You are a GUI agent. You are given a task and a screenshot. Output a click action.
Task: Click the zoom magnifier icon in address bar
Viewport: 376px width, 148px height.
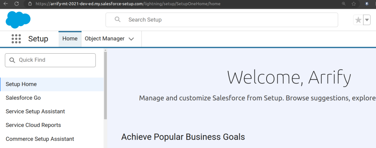(x=344, y=4)
